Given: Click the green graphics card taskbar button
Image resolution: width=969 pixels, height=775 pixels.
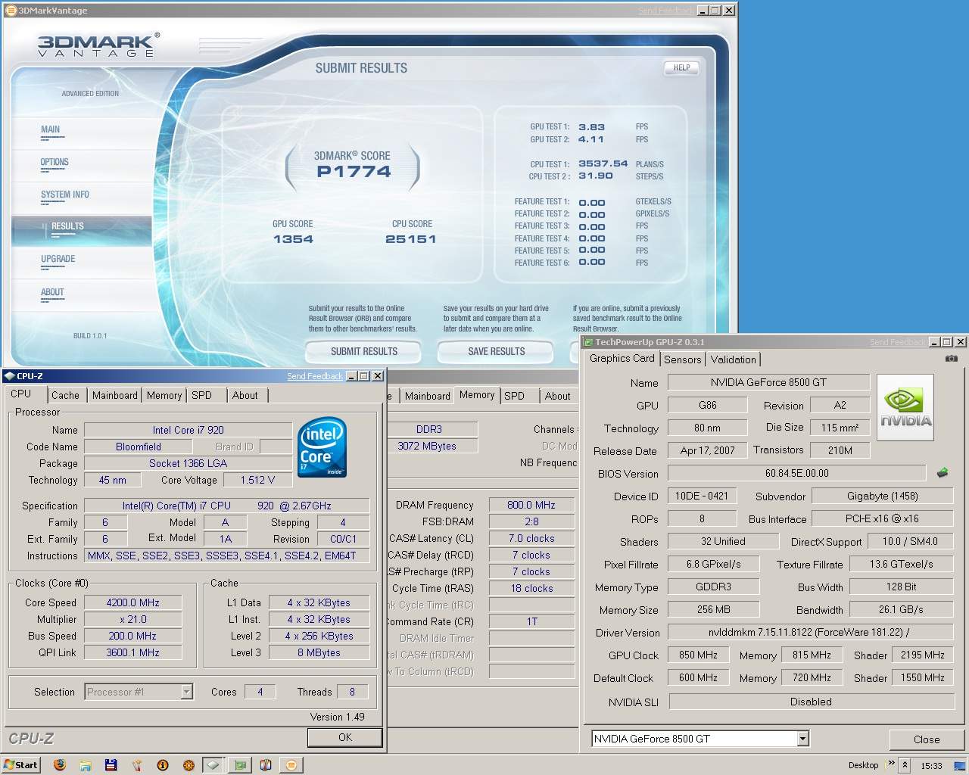Looking at the screenshot, I should coord(240,765).
